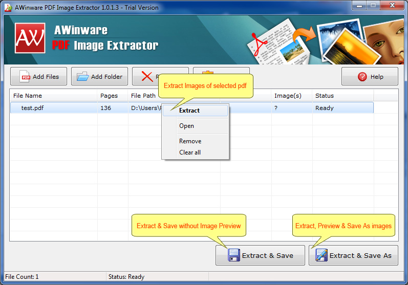Click the Status column header

[x=343, y=96]
